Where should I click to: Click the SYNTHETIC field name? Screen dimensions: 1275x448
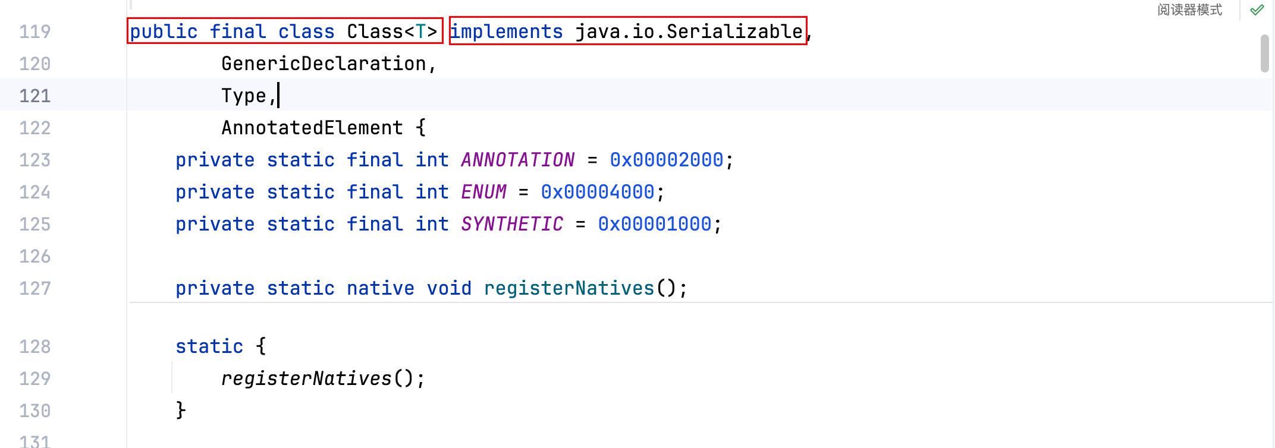511,224
